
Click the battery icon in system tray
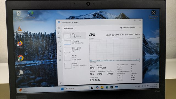(148, 86)
